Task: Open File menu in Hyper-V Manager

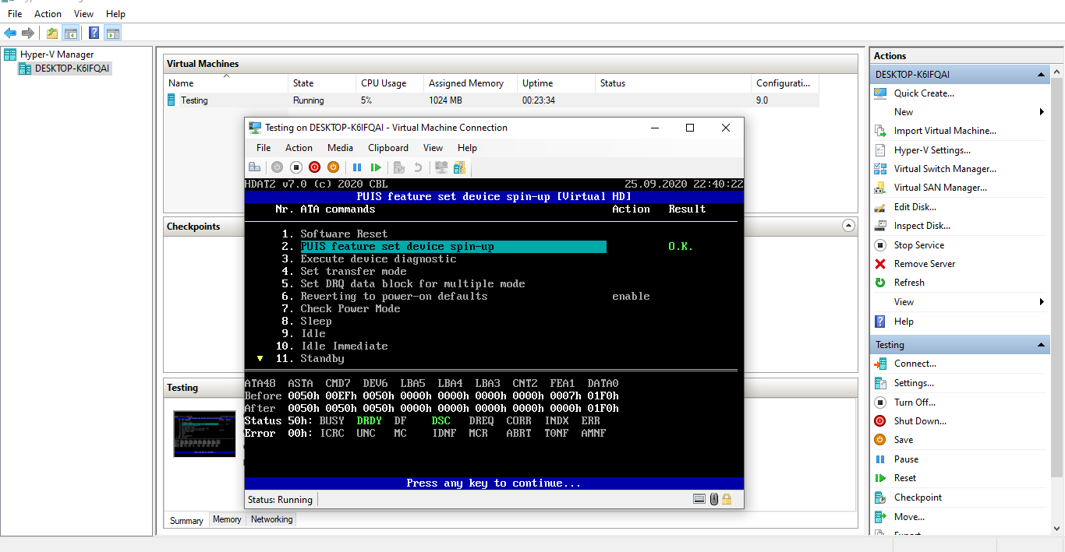Action: click(15, 14)
